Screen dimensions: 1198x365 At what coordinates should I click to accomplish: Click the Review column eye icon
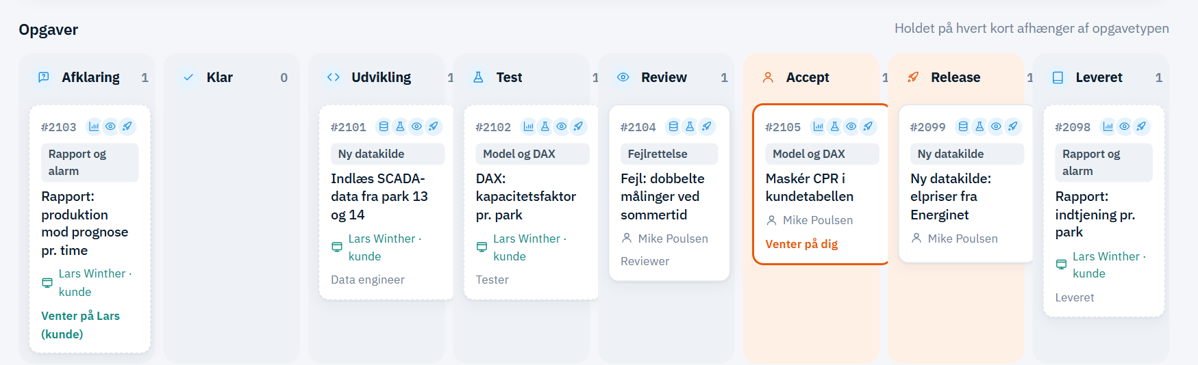pyautogui.click(x=623, y=77)
